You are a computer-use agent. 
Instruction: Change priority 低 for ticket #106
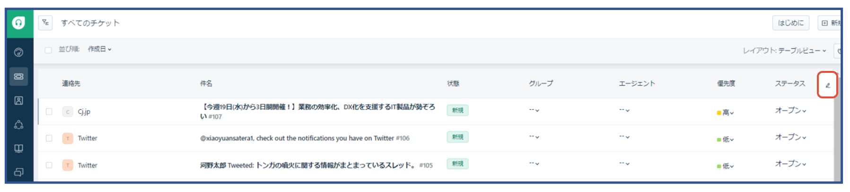726,140
